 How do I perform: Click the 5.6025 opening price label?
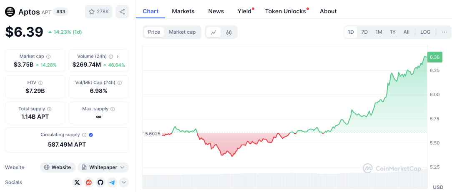pos(153,134)
